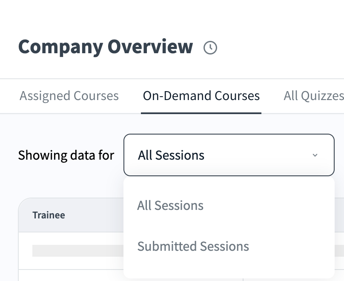Select the On-Demand Courses tab
This screenshot has height=281, width=344.
(201, 96)
